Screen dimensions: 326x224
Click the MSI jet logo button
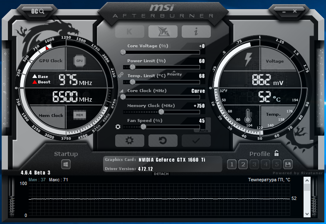tap(163, 32)
